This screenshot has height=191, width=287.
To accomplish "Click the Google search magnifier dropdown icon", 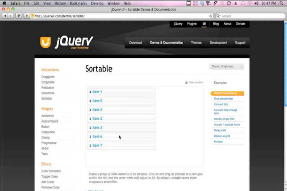I will [219, 16].
